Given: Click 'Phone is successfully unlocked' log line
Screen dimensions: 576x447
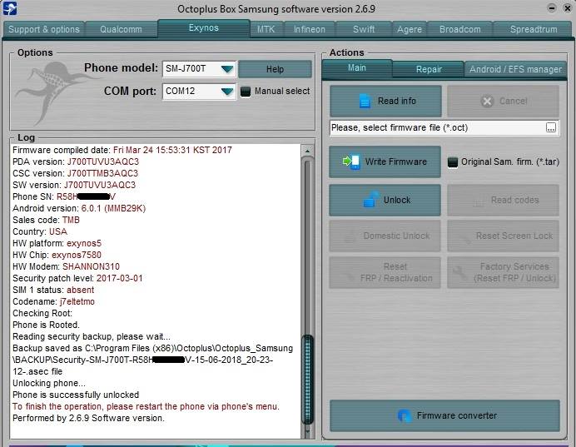Looking at the screenshot, I should pos(76,395).
